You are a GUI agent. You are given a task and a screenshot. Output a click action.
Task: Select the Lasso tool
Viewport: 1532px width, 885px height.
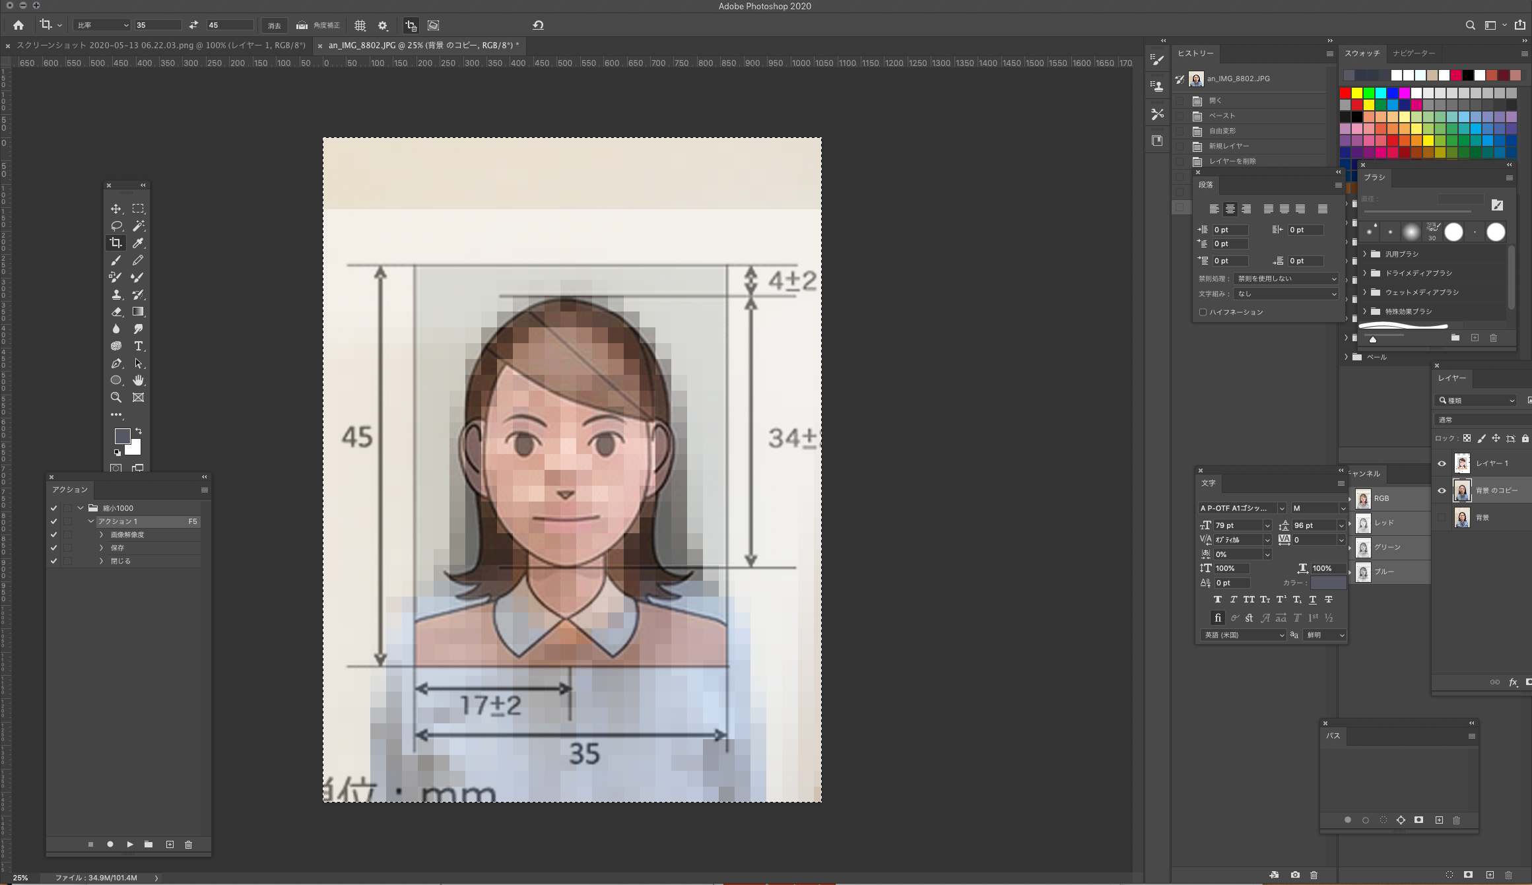coord(116,226)
